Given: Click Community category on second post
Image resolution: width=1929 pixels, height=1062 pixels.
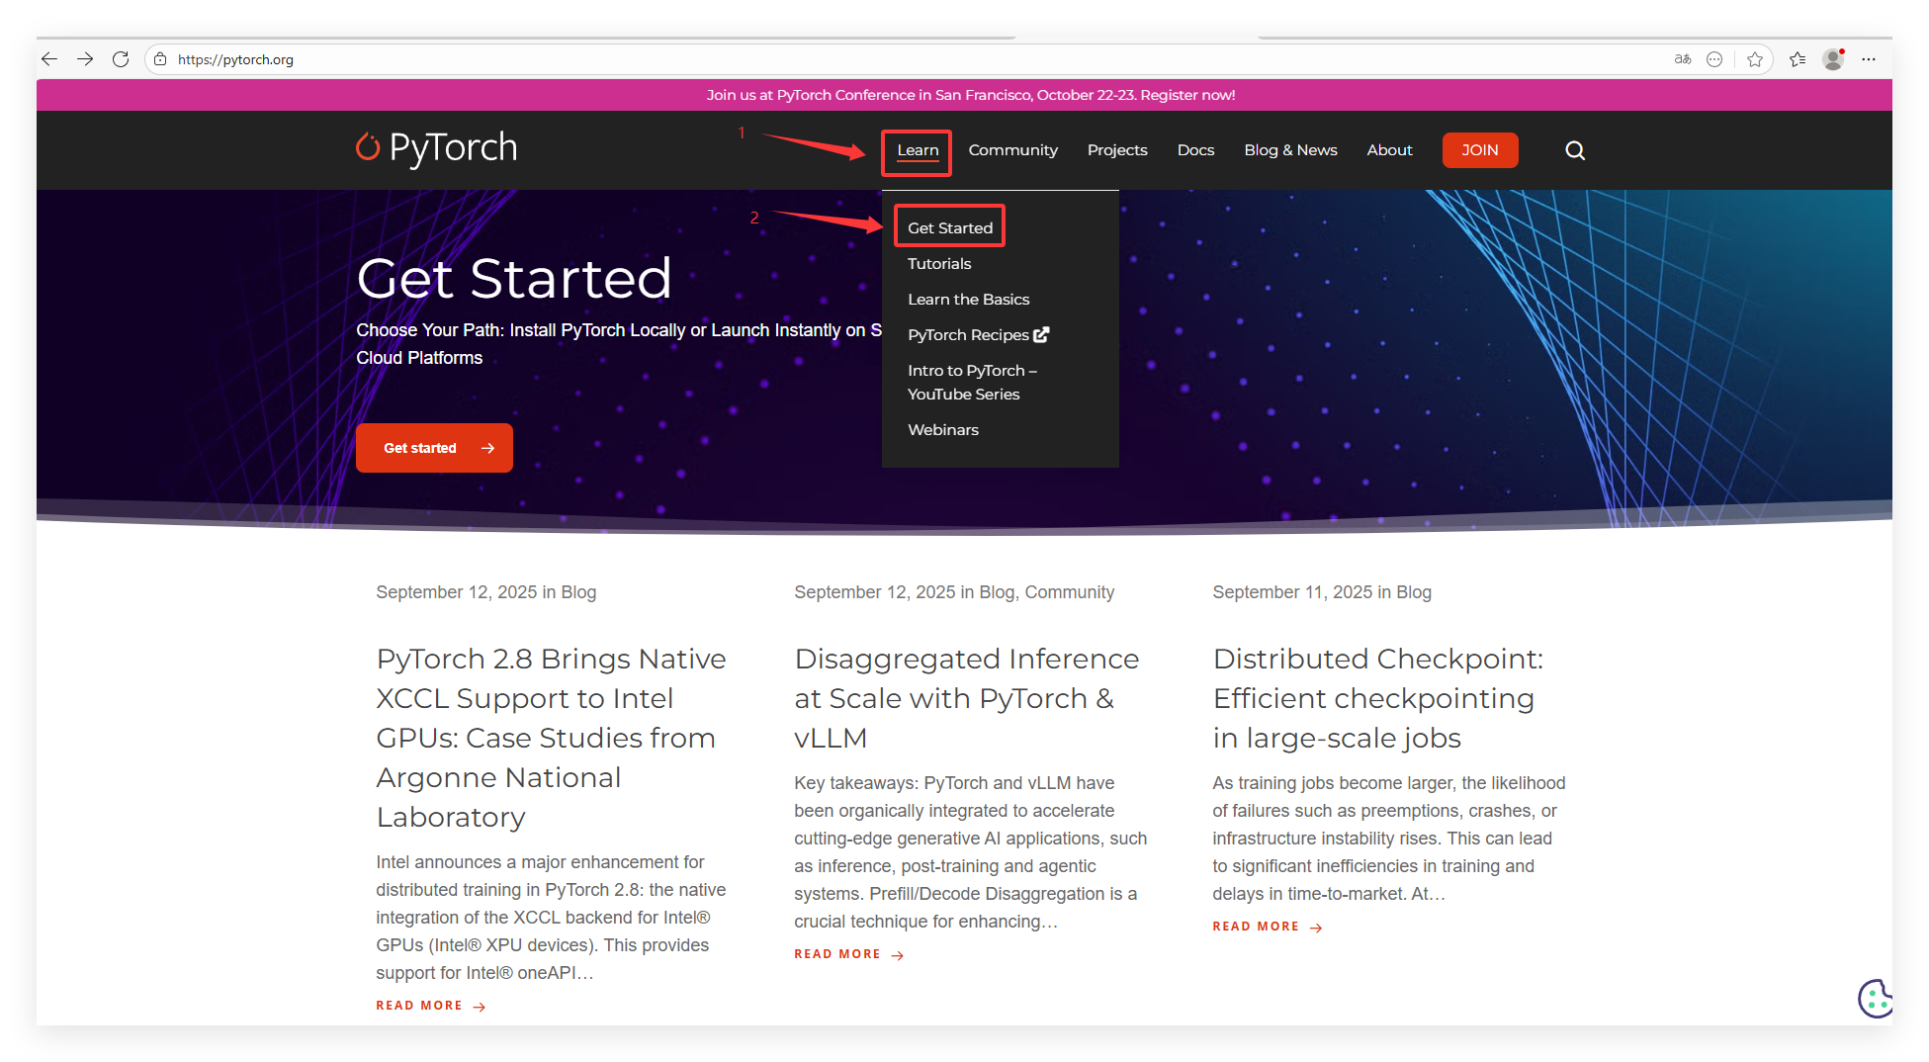Looking at the screenshot, I should [1069, 592].
